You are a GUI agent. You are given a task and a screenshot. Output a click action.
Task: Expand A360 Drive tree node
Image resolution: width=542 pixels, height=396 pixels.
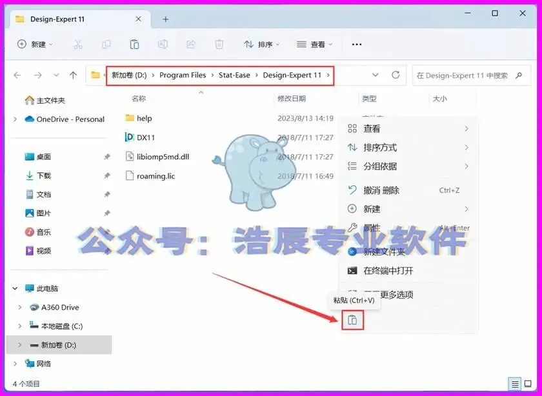[x=20, y=307]
